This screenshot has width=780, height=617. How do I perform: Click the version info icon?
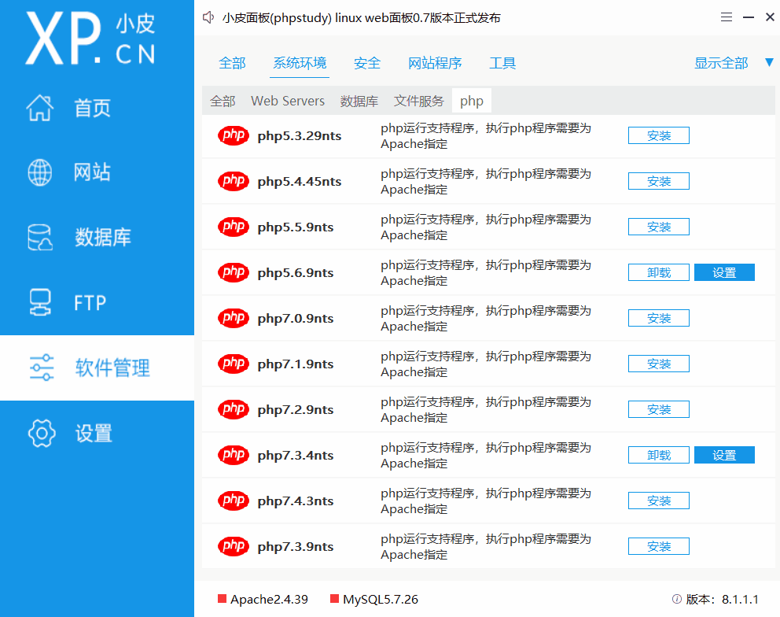[677, 600]
